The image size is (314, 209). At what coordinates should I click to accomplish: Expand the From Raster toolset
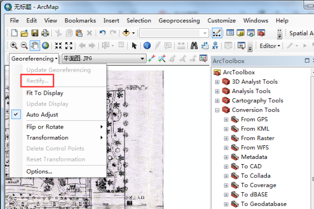tap(226, 138)
